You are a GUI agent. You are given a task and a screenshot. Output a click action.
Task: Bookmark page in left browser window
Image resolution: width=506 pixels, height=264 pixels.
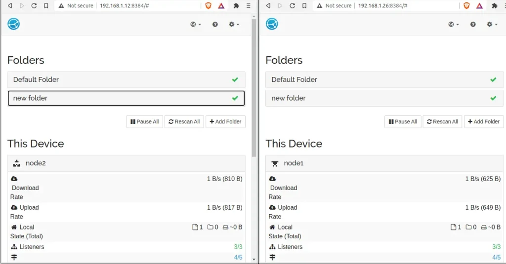(x=46, y=5)
